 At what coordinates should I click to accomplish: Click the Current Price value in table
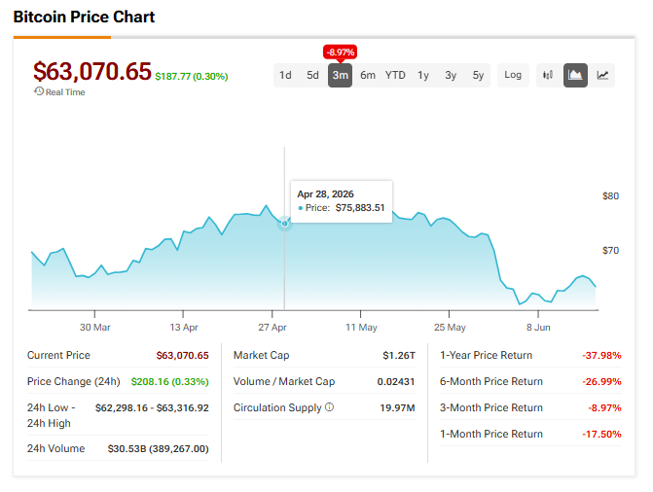point(182,356)
